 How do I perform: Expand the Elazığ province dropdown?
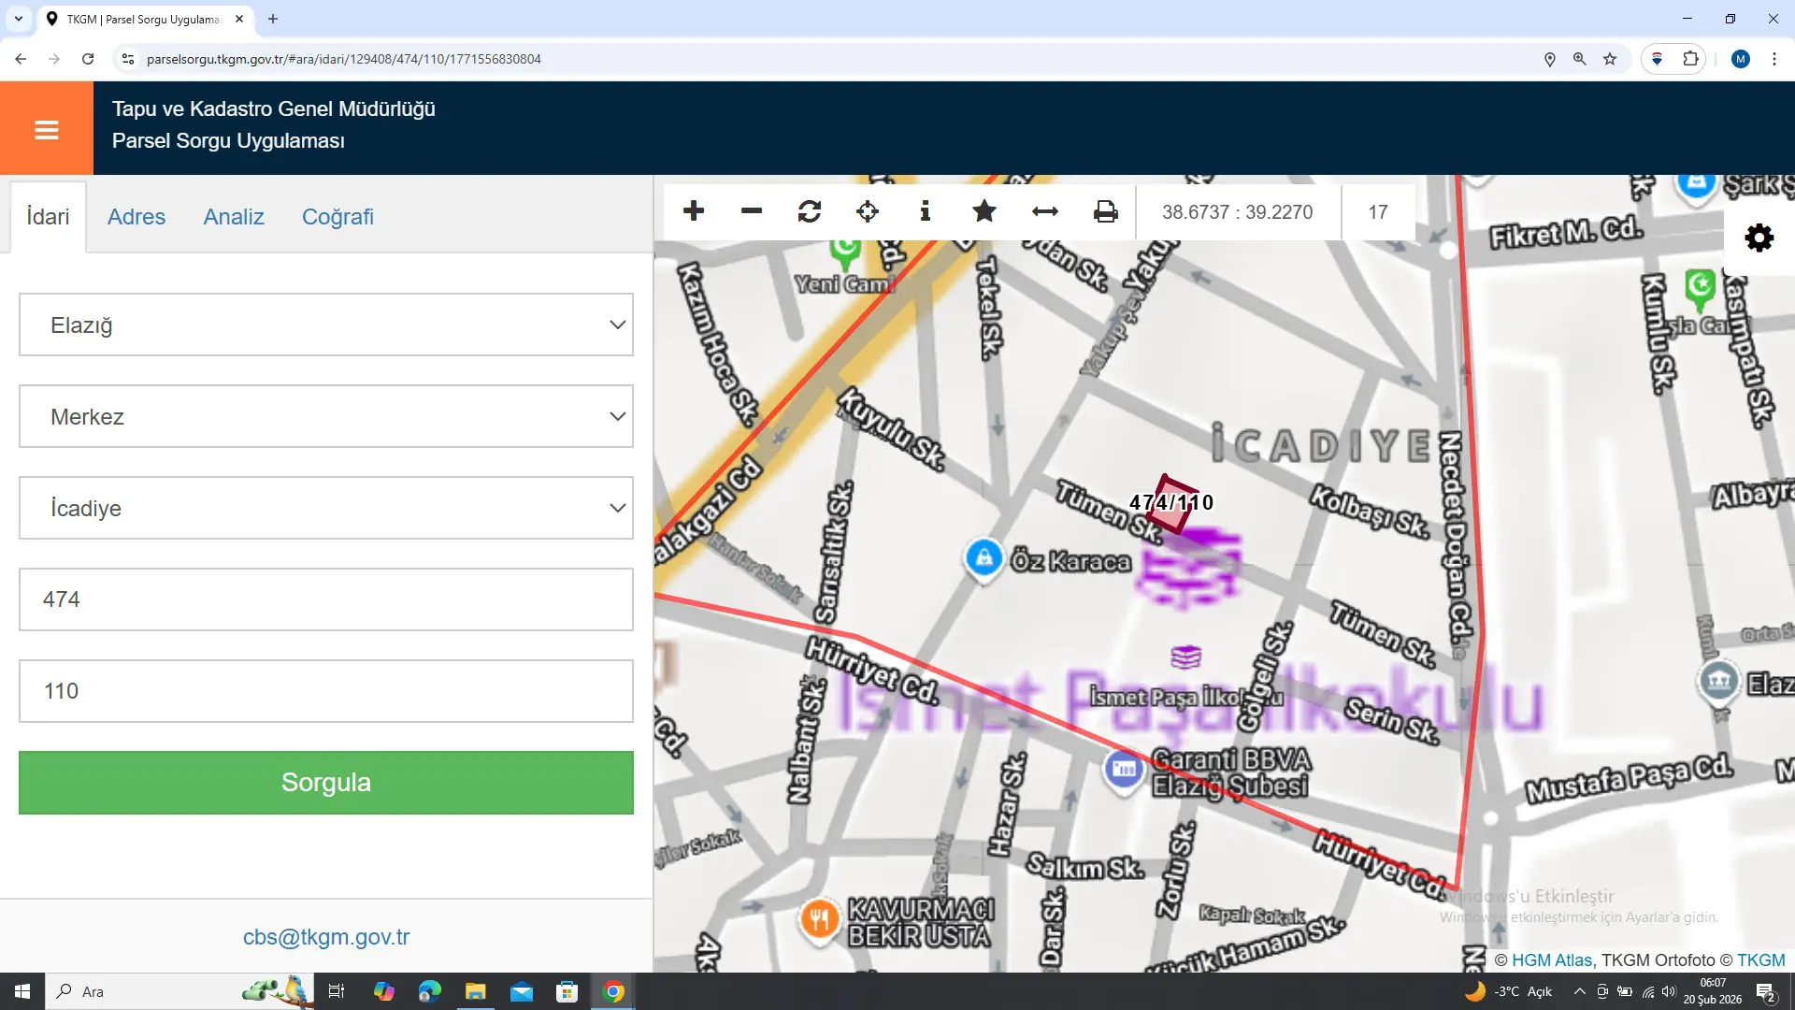click(x=326, y=325)
